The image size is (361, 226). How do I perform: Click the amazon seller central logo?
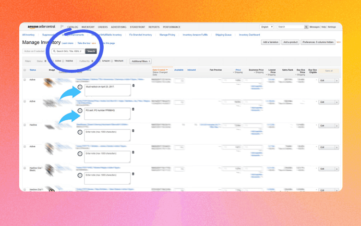click(41, 27)
